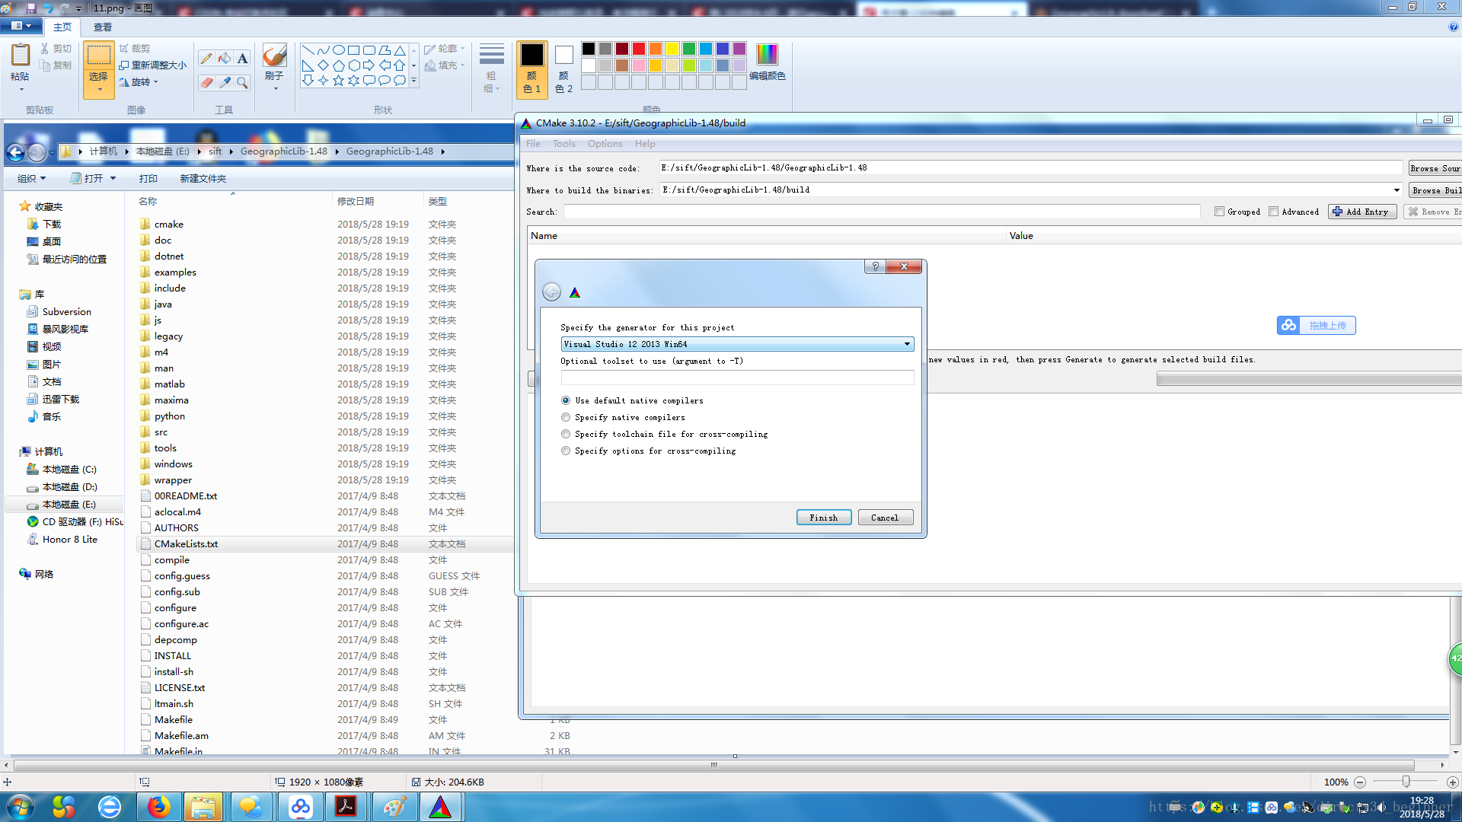Viewport: 1462px width, 822px height.
Task: Choose the Rectangle shape
Action: coord(354,50)
